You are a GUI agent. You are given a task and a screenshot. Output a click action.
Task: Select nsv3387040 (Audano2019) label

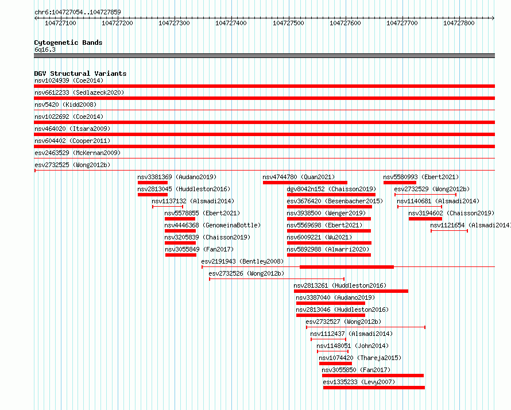335,297
